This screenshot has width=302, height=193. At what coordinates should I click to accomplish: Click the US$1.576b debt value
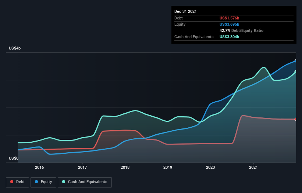click(x=229, y=18)
